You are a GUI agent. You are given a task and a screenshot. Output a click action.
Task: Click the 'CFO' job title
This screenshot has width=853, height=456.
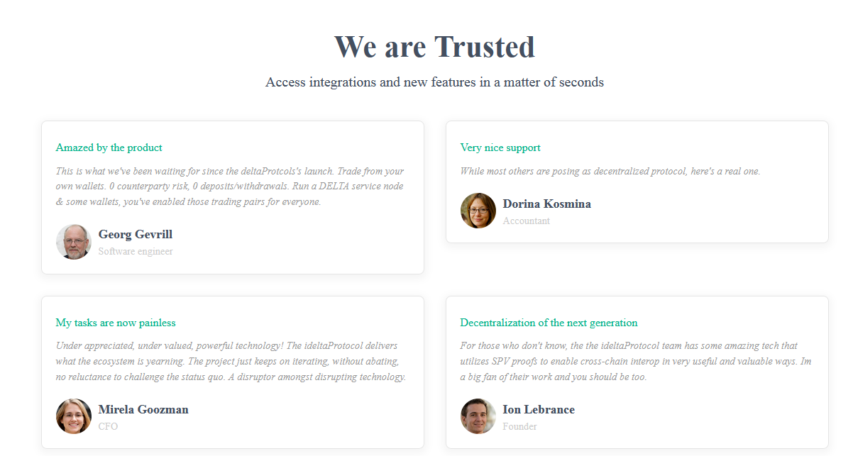pos(108,427)
